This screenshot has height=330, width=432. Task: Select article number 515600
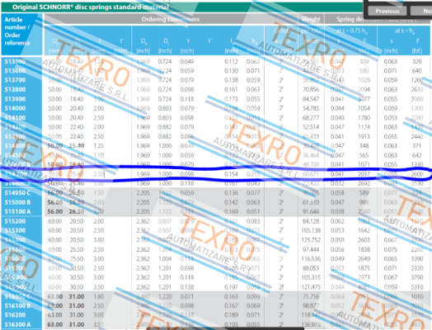(x=15, y=258)
